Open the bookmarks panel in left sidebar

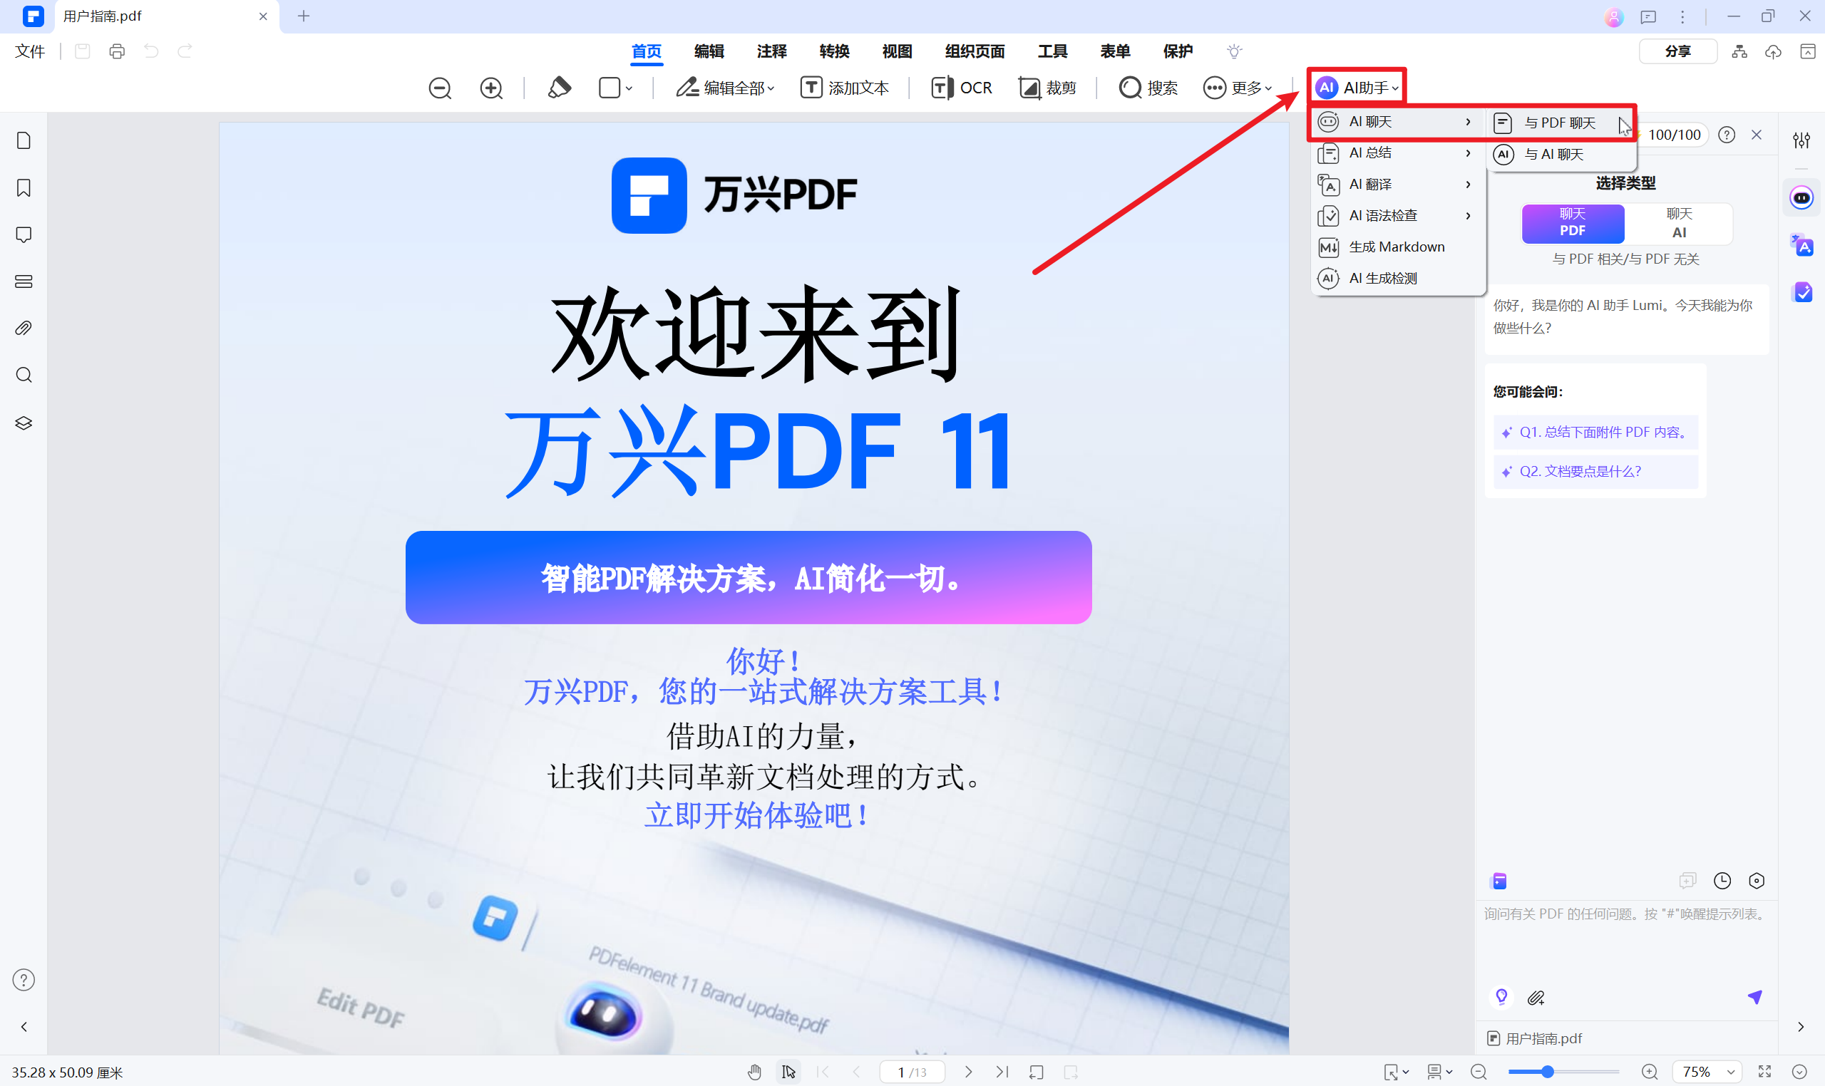(24, 187)
